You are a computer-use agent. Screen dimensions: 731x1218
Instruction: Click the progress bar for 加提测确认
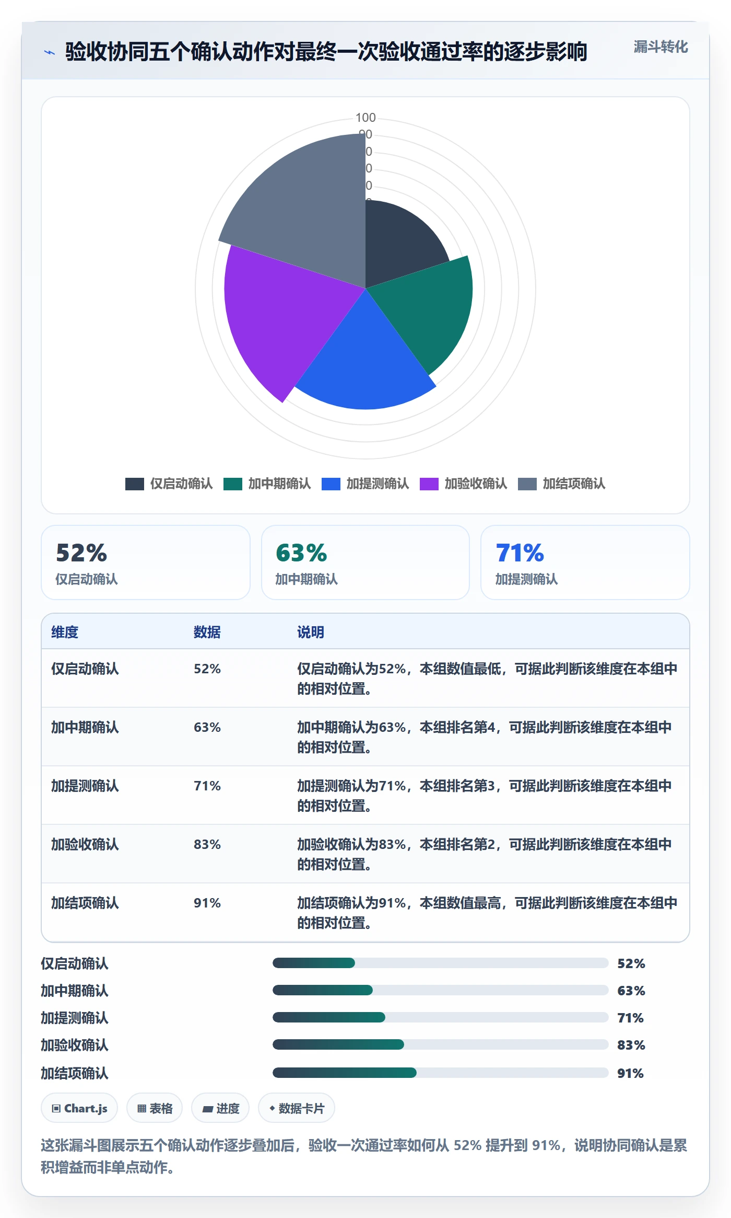click(440, 1017)
